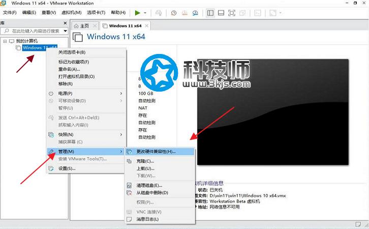Click the 网络信息不可用 address text

click(225, 207)
